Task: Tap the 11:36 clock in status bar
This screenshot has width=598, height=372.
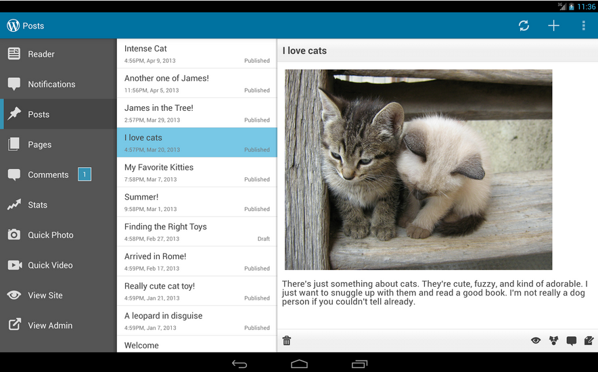Action: pos(586,7)
